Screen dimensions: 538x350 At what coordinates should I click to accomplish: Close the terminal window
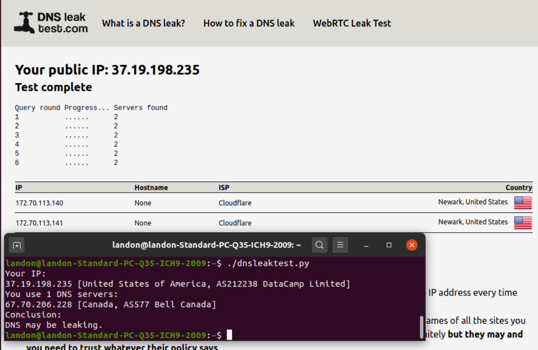[x=412, y=245]
